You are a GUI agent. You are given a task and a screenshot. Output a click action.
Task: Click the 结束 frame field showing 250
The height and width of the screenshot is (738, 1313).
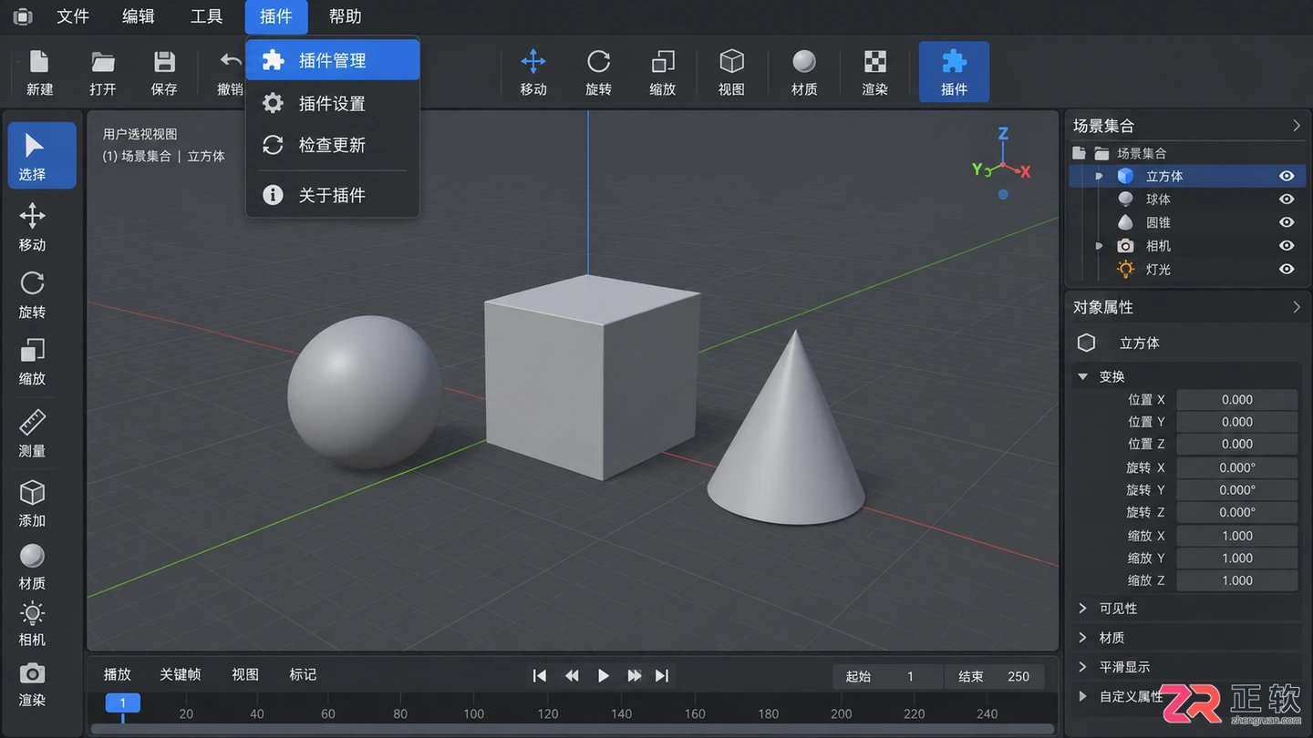coord(995,676)
